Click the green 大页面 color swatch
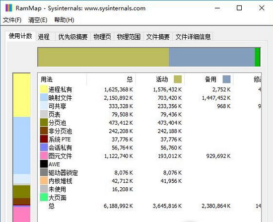This screenshot has width=273, height=222. (x=44, y=197)
